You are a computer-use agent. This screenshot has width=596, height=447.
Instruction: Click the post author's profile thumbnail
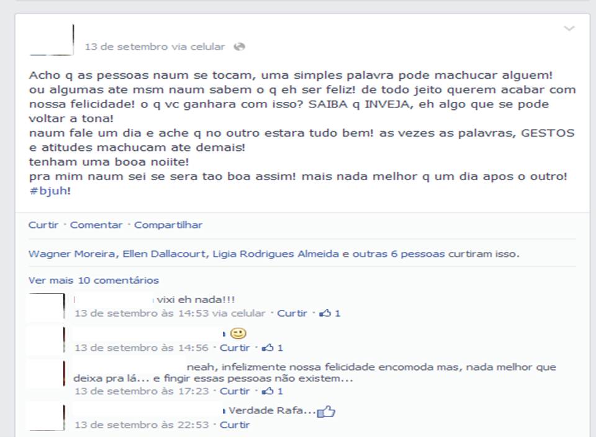pos(52,40)
